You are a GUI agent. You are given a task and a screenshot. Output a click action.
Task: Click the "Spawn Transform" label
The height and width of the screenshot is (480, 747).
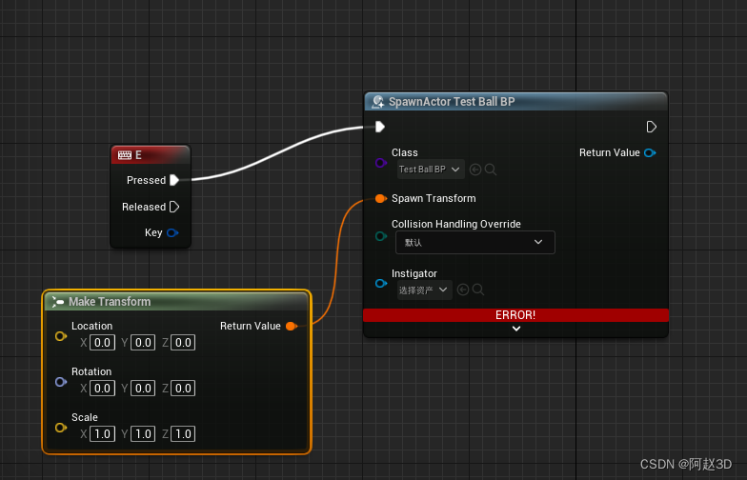[434, 198]
